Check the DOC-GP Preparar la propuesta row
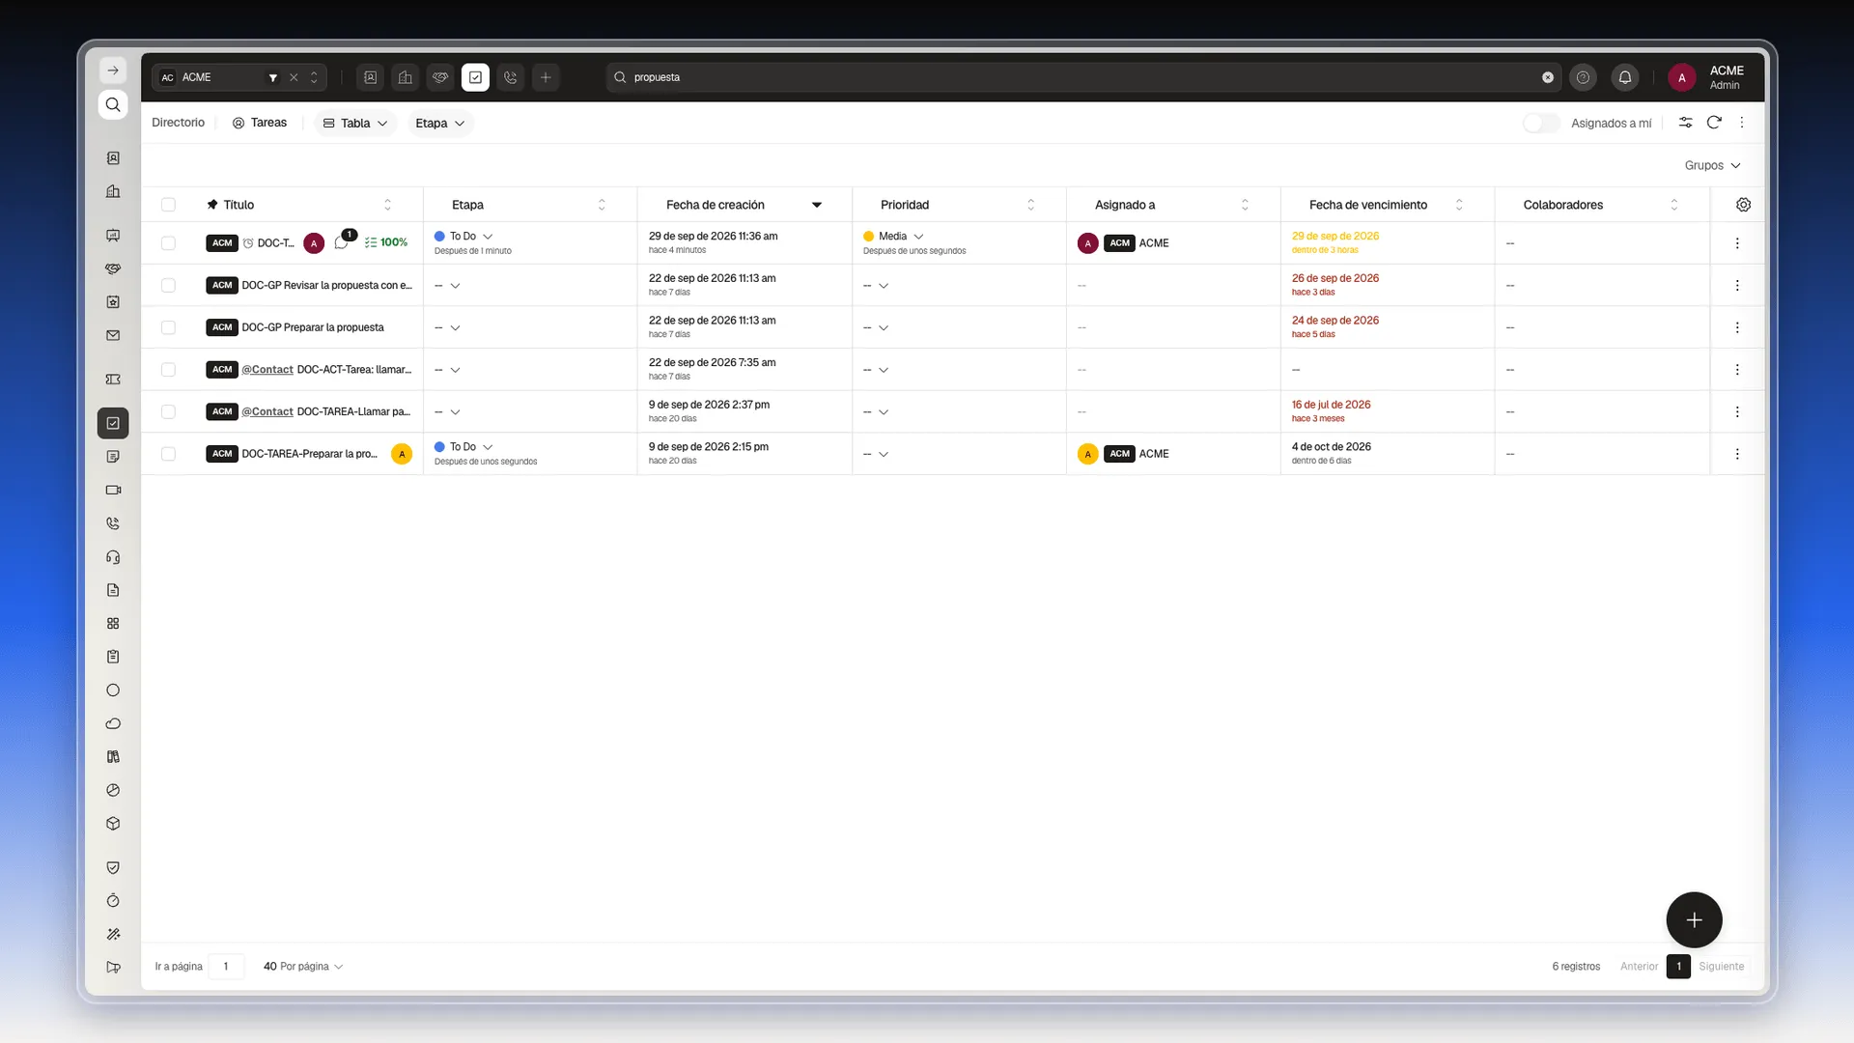 [168, 327]
